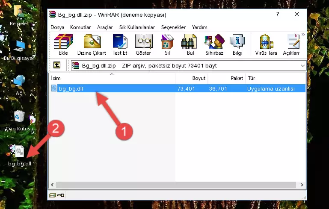Select the bg_bg.dll row name

pyautogui.click(x=71, y=88)
